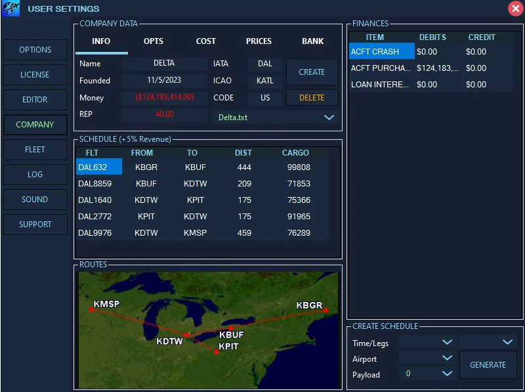The width and height of the screenshot is (525, 392).
Task: Click the IATA field DAL
Action: coord(265,64)
